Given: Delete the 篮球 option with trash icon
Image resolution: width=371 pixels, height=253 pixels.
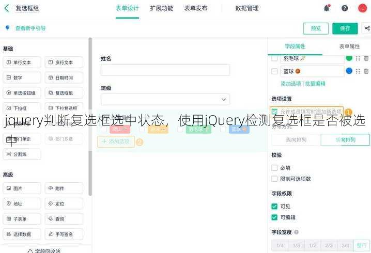Looking at the screenshot, I should tap(366, 71).
